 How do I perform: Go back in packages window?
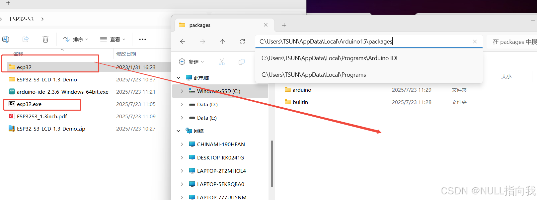[183, 42]
